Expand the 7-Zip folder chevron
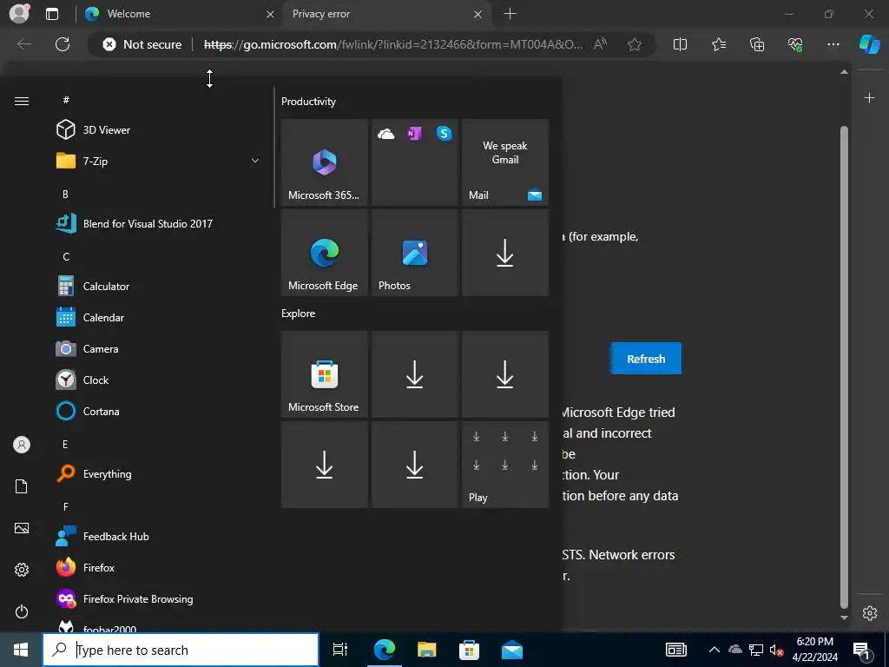The width and height of the screenshot is (889, 667). pyautogui.click(x=255, y=161)
